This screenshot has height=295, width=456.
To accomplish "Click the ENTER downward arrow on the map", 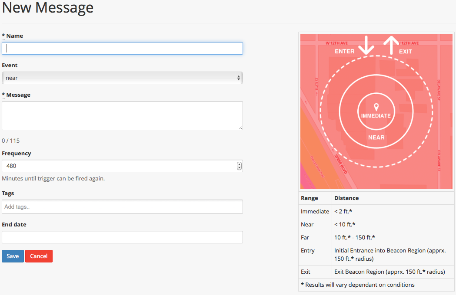I will click(366, 45).
